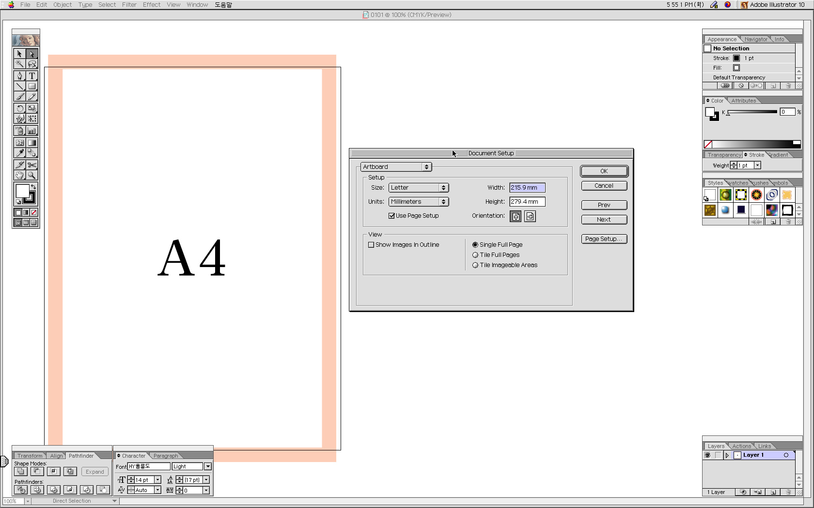Switch to the Paragraph tab

pos(165,456)
